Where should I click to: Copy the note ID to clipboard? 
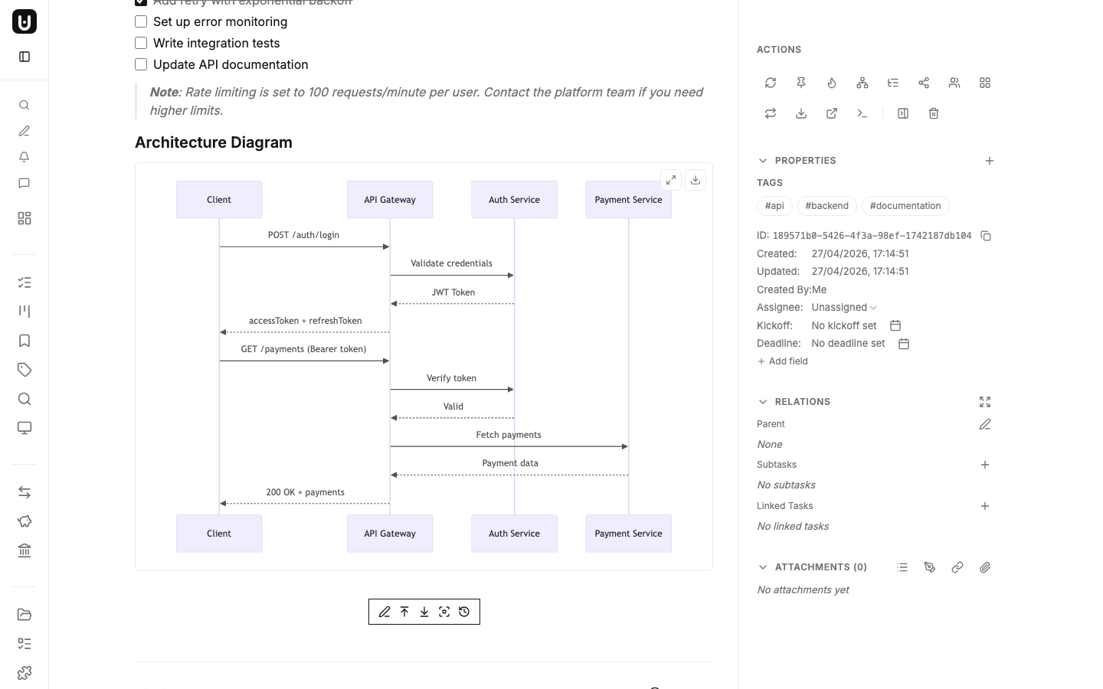click(986, 236)
